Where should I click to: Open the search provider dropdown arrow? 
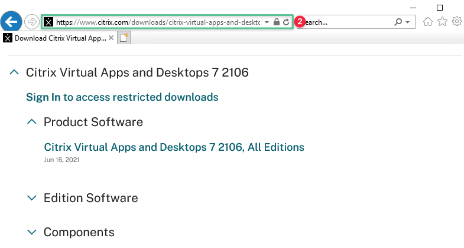[x=408, y=22]
